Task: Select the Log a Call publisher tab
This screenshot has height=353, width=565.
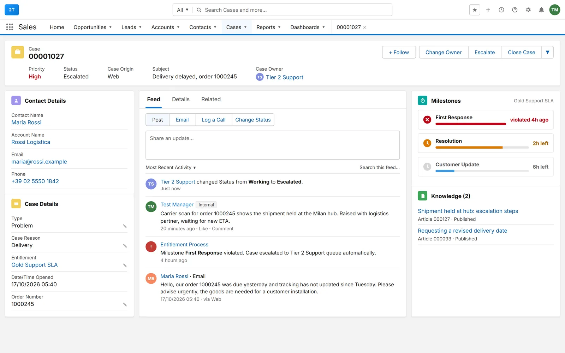Action: 214,120
